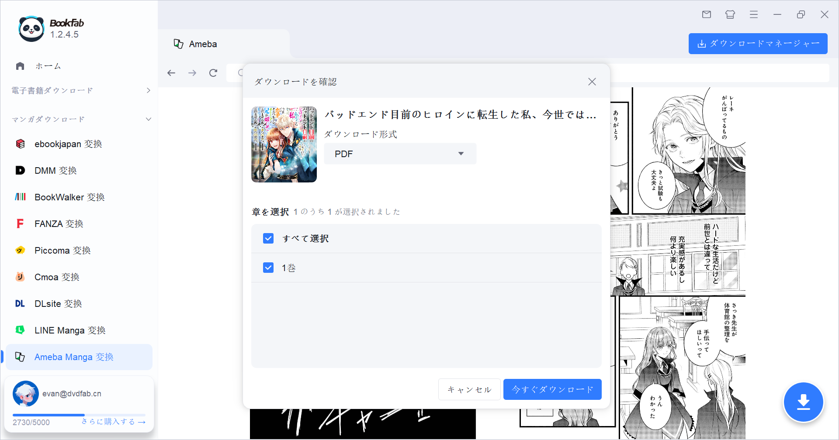Open the hamburger menu icon
This screenshot has height=440, width=839.
coord(754,14)
